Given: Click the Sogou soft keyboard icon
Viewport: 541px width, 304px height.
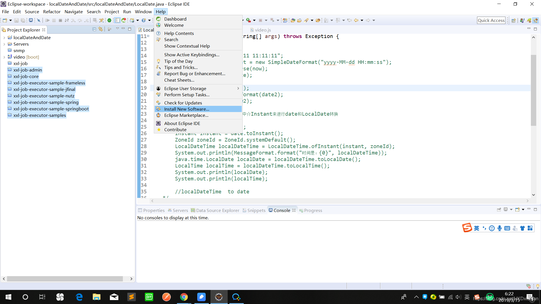Looking at the screenshot, I should click(507, 228).
